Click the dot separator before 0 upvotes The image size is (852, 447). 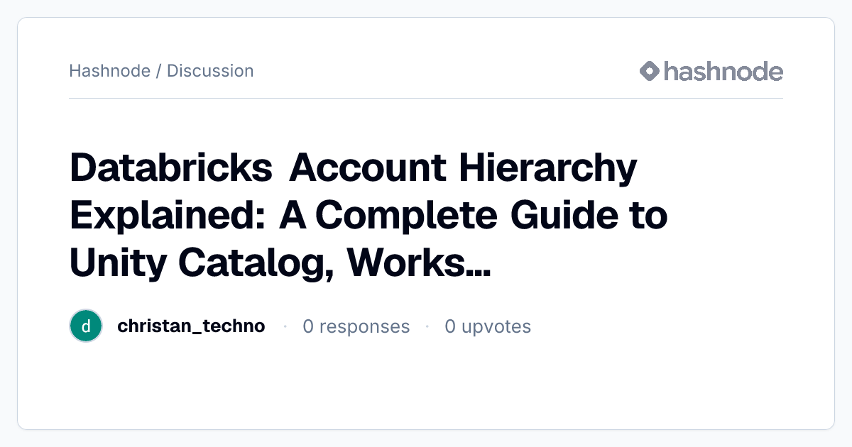click(427, 326)
